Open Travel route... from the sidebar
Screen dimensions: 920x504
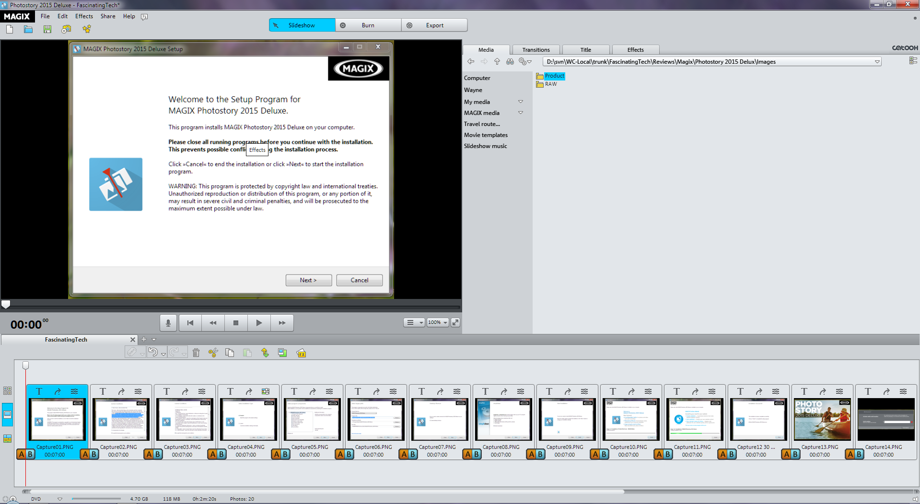(482, 124)
